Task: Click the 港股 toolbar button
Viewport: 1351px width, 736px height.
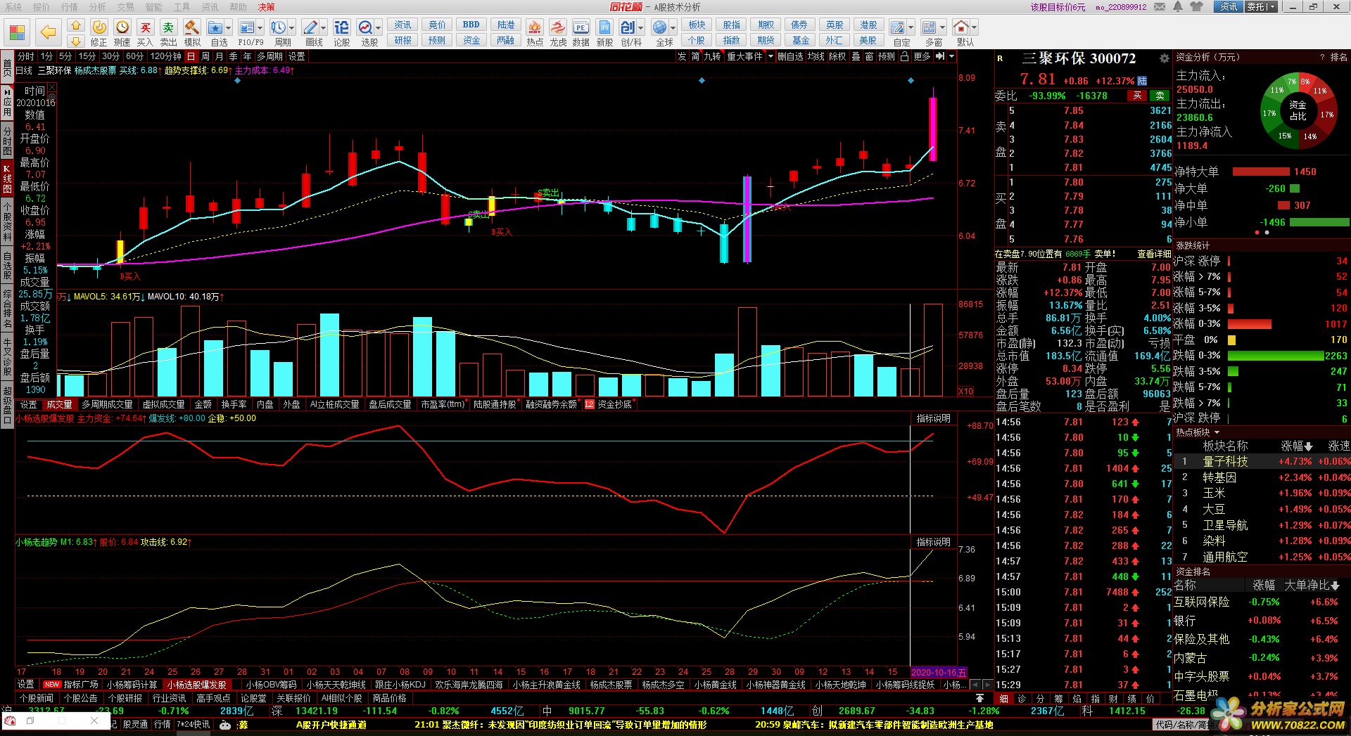Action: [868, 25]
